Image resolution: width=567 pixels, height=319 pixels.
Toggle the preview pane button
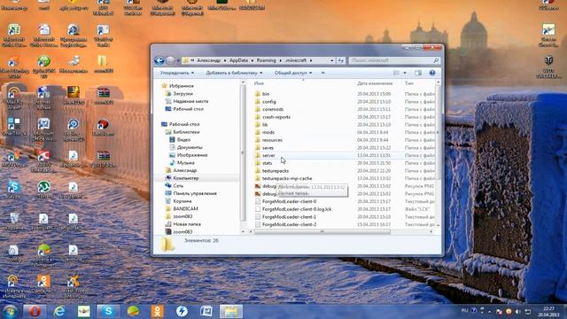[x=418, y=73]
